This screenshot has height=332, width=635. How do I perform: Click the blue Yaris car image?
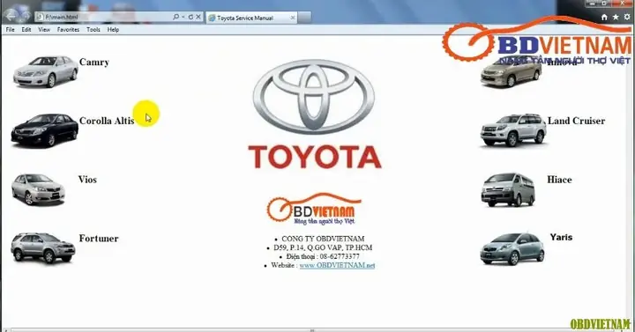click(x=512, y=248)
